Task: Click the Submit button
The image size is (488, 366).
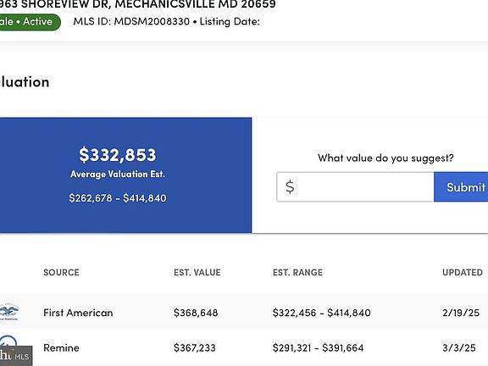Action: coord(461,187)
